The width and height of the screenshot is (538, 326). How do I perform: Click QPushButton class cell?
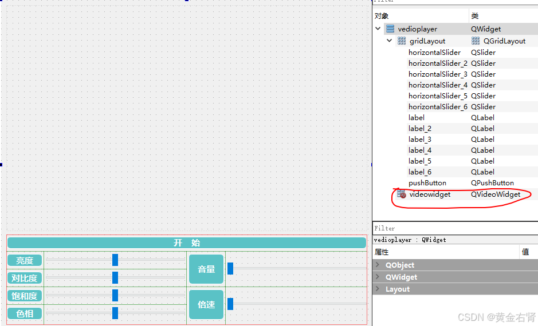click(492, 183)
